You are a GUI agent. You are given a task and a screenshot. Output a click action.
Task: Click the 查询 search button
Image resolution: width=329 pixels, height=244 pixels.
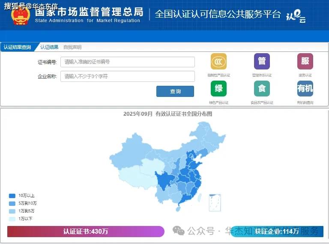click(175, 91)
